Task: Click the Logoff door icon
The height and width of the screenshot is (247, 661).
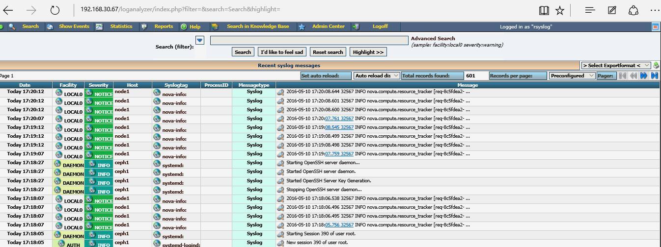Action: [x=356, y=26]
